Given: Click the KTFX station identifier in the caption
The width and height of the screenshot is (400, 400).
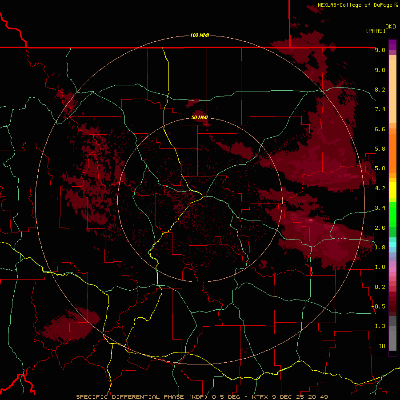Looking at the screenshot, I should pos(260,397).
